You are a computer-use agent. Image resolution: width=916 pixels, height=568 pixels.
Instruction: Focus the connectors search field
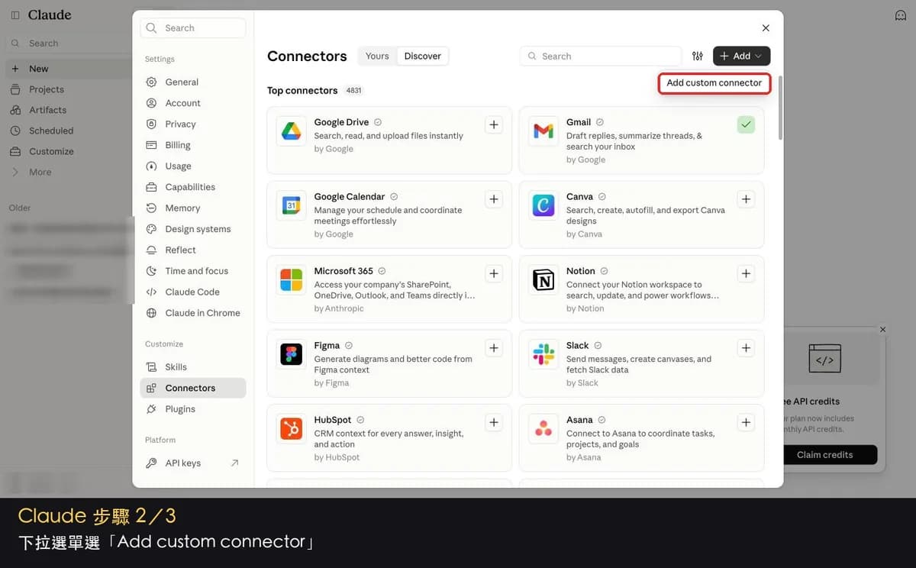click(x=601, y=56)
